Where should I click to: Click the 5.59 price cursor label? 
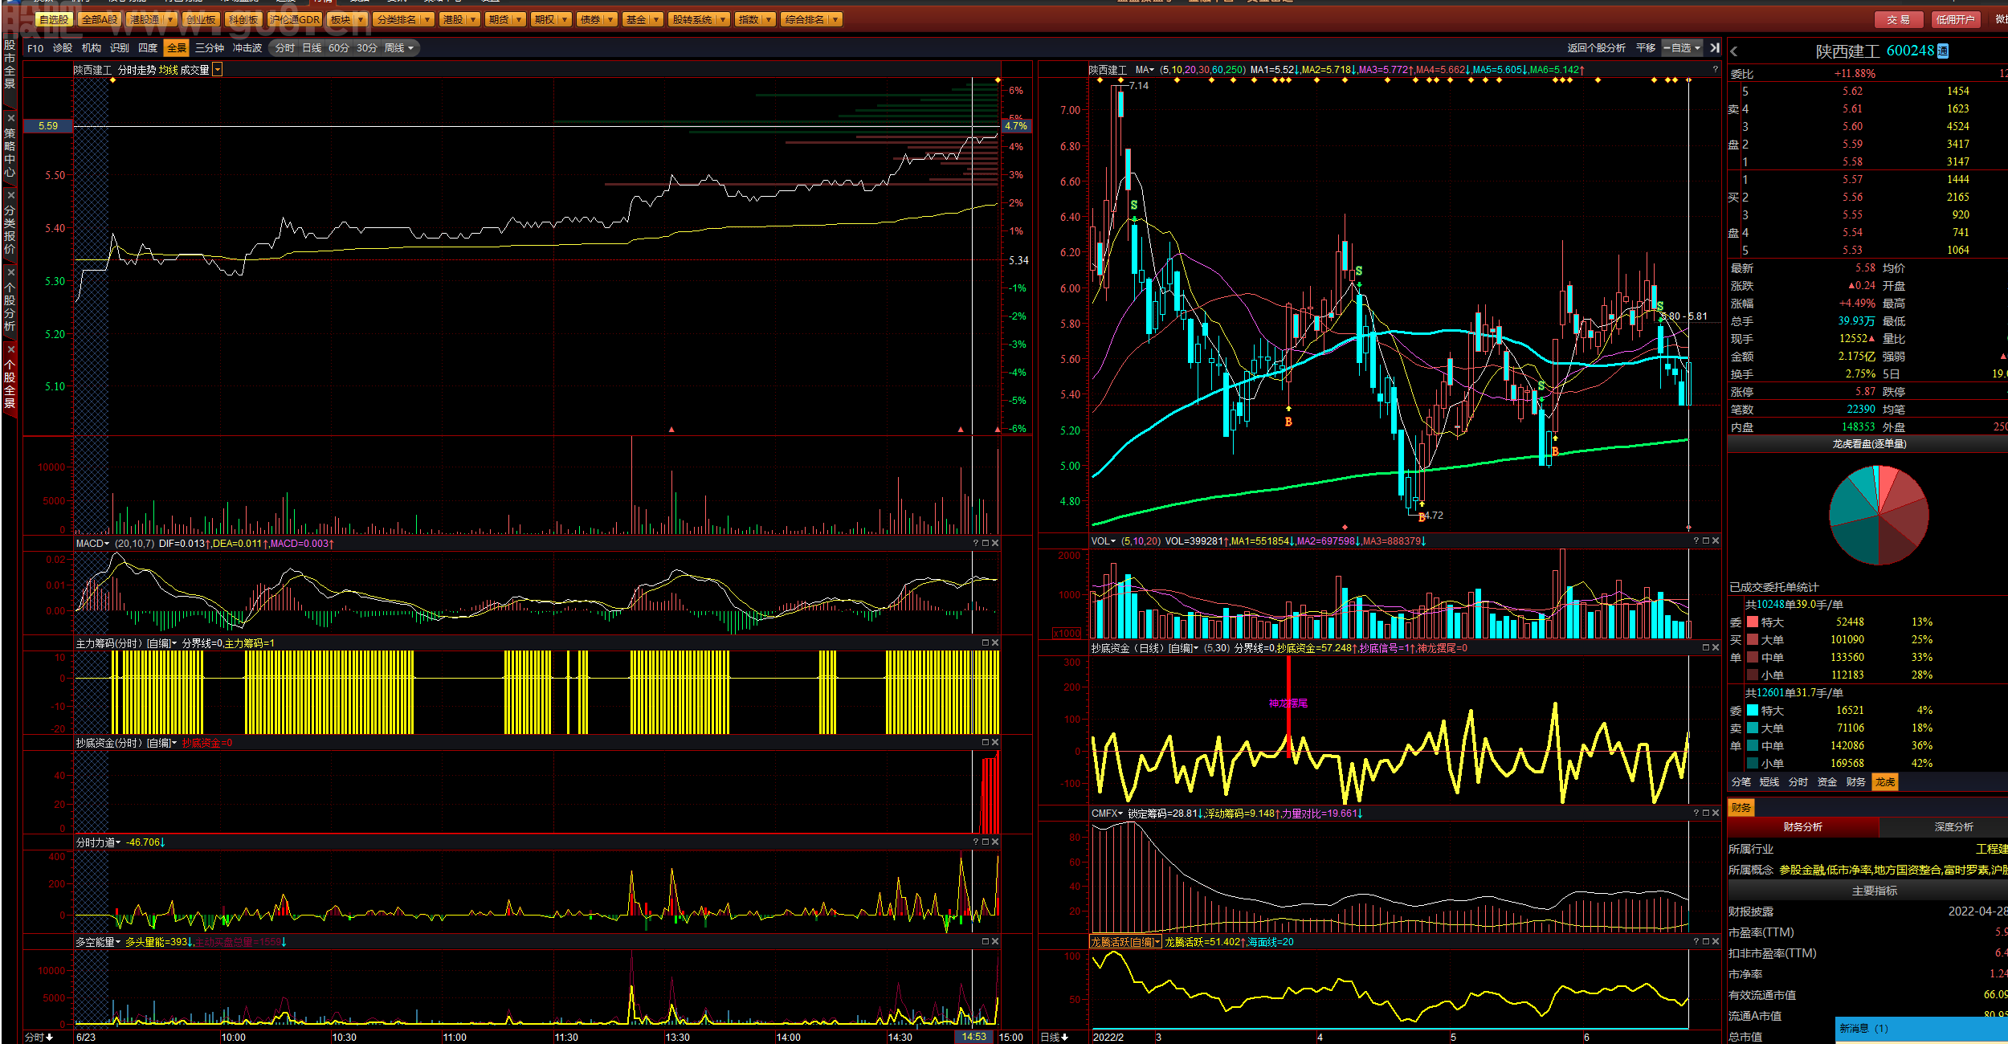[48, 126]
